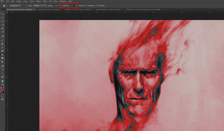Viewport: 224px width, 131px height.
Task: Switch to the 348026.jpg document tab
Action: [49, 10]
